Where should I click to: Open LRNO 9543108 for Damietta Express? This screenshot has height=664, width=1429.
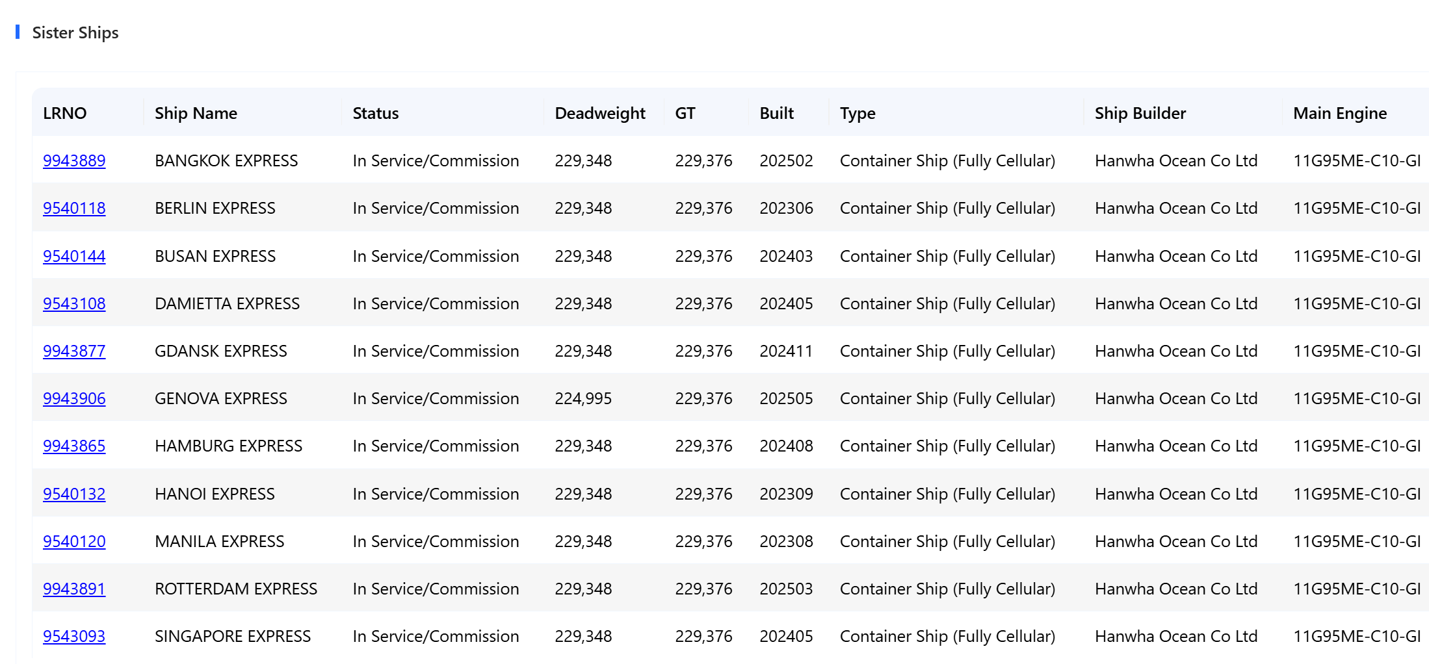pyautogui.click(x=74, y=303)
